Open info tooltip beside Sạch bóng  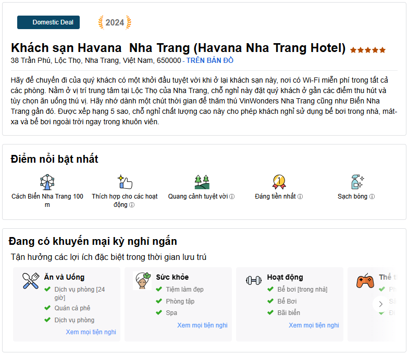tap(372, 197)
